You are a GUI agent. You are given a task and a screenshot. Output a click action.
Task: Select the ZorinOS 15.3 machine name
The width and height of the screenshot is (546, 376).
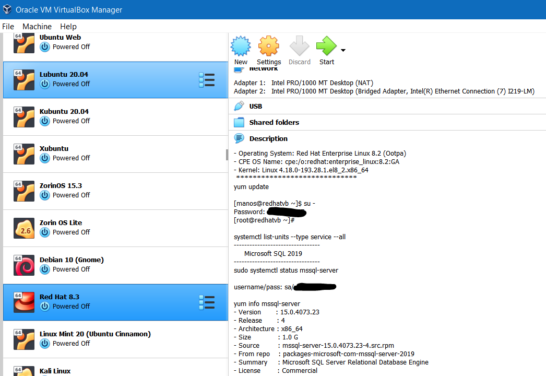coord(61,185)
